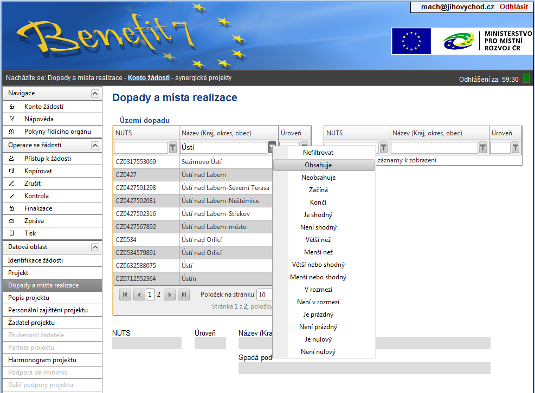Viewport: 535px width, 393px height.
Task: Choose Není nulový filter option
Action: point(318,352)
